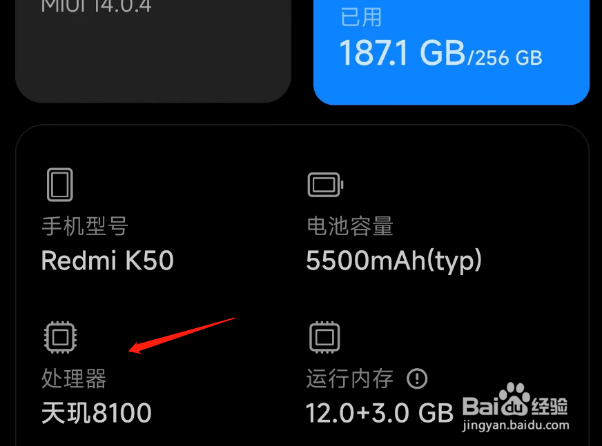Image resolution: width=602 pixels, height=446 pixels.
Task: Tap the battery capacity icon
Action: click(326, 185)
